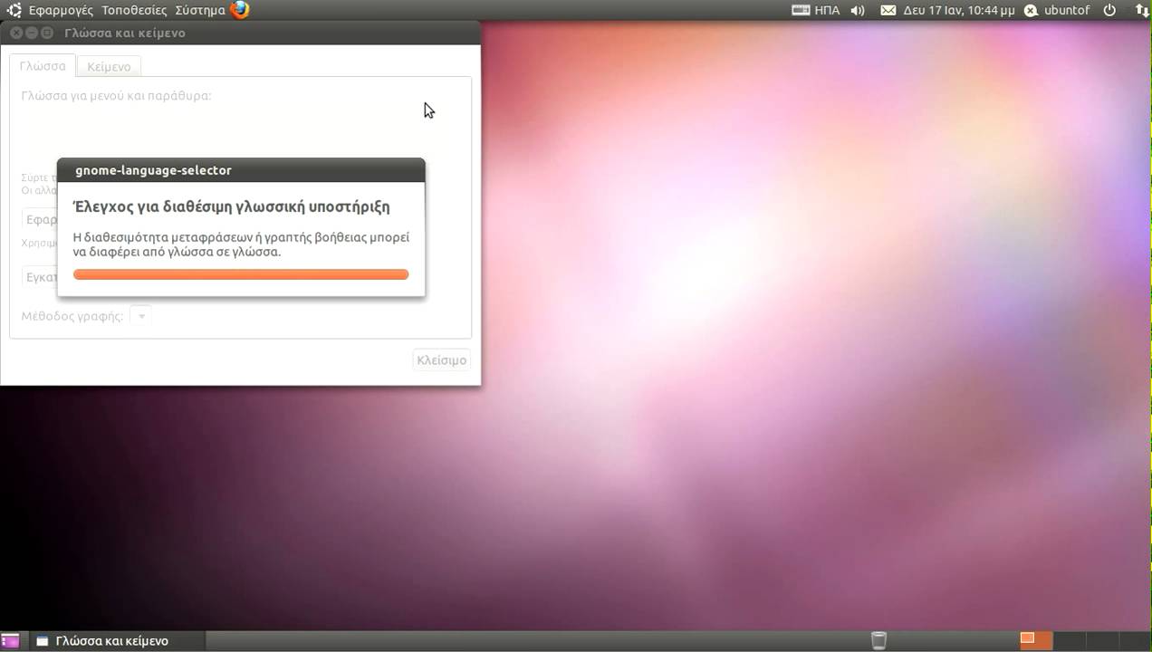Close the Γλώσσα και κείμενο window

click(x=15, y=33)
